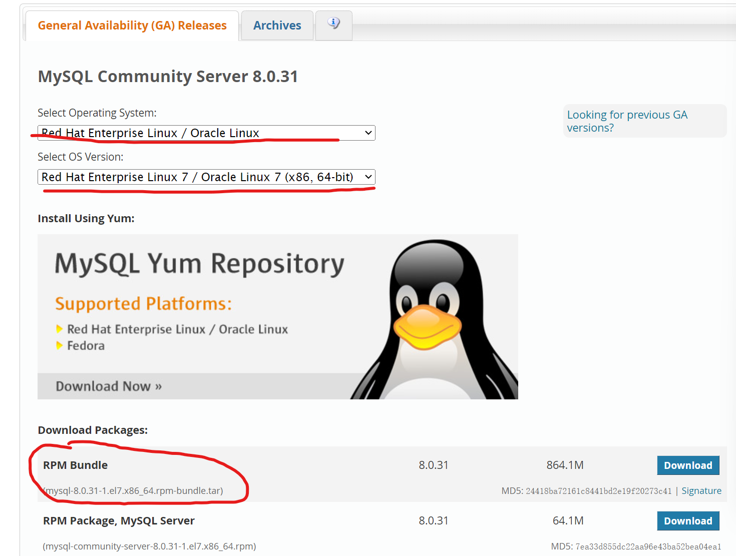Click the Install Using Yum heading
736x556 pixels.
(86, 219)
